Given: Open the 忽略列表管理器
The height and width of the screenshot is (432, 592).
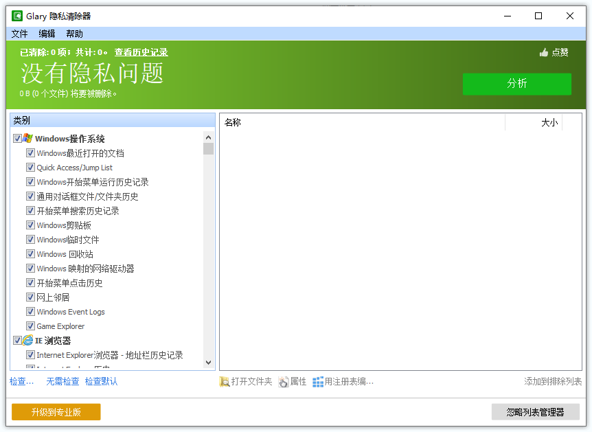Looking at the screenshot, I should pos(536,412).
